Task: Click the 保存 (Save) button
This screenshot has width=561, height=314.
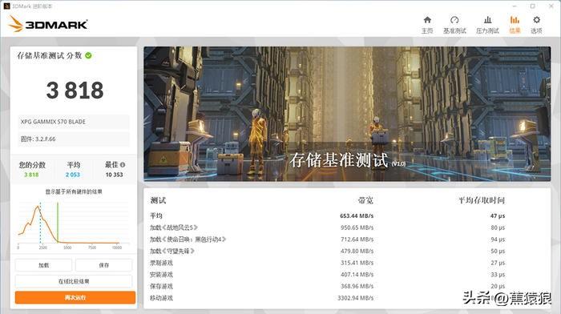Action: (103, 265)
